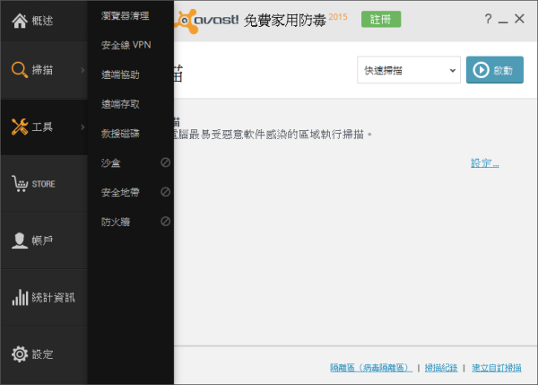
Task: Select 安全地帶 menu item
Action: [x=120, y=192]
